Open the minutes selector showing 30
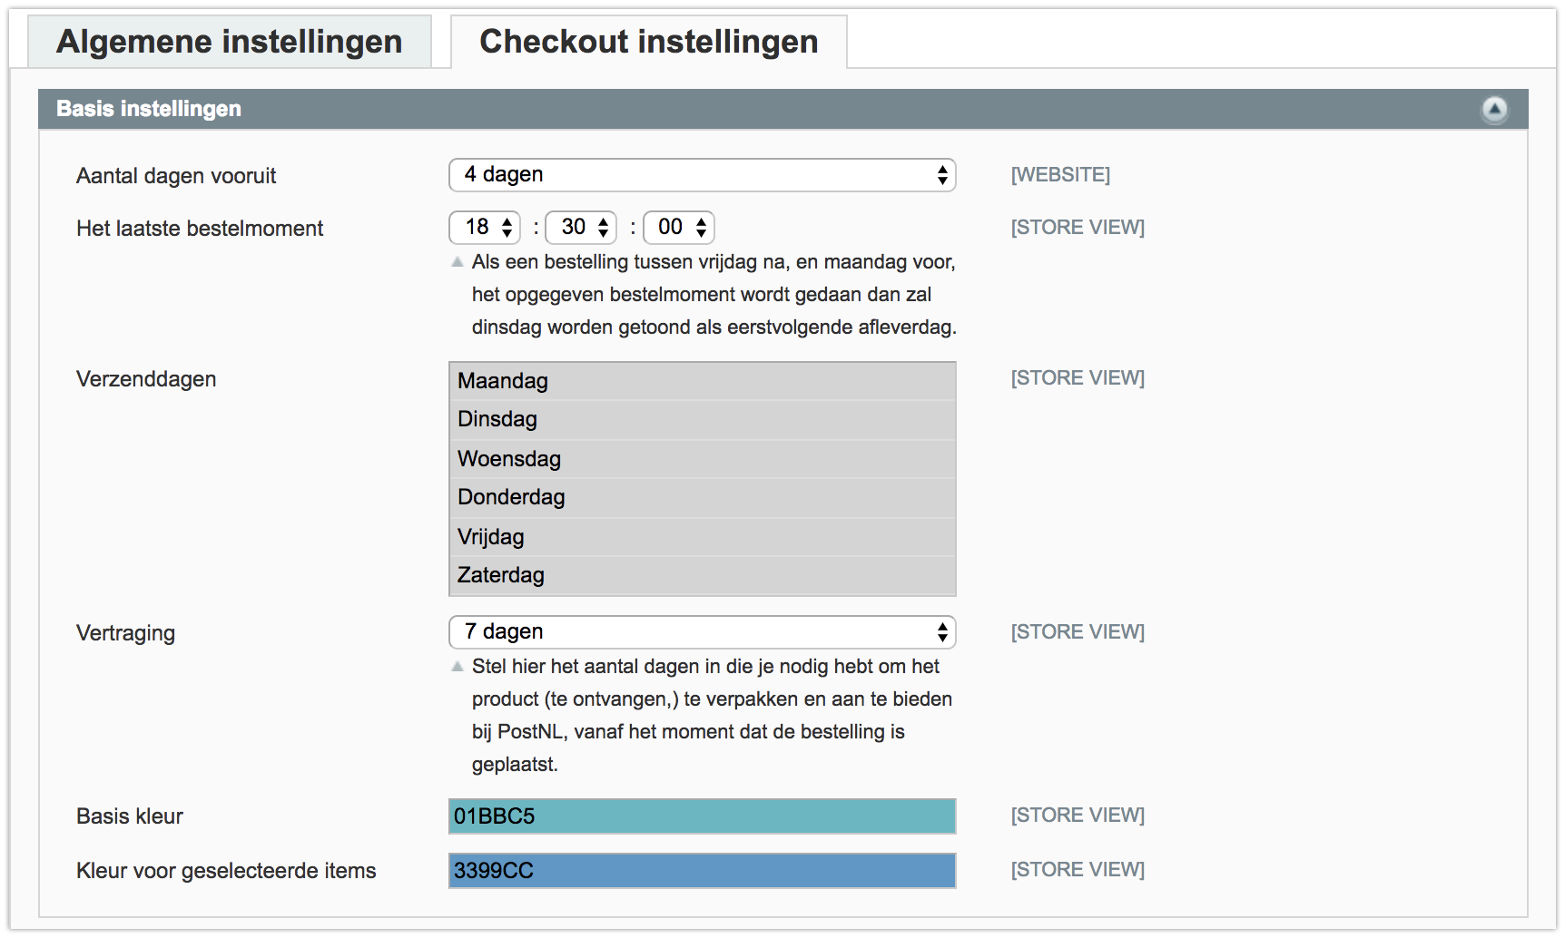This screenshot has width=1565, height=938. pos(581,228)
